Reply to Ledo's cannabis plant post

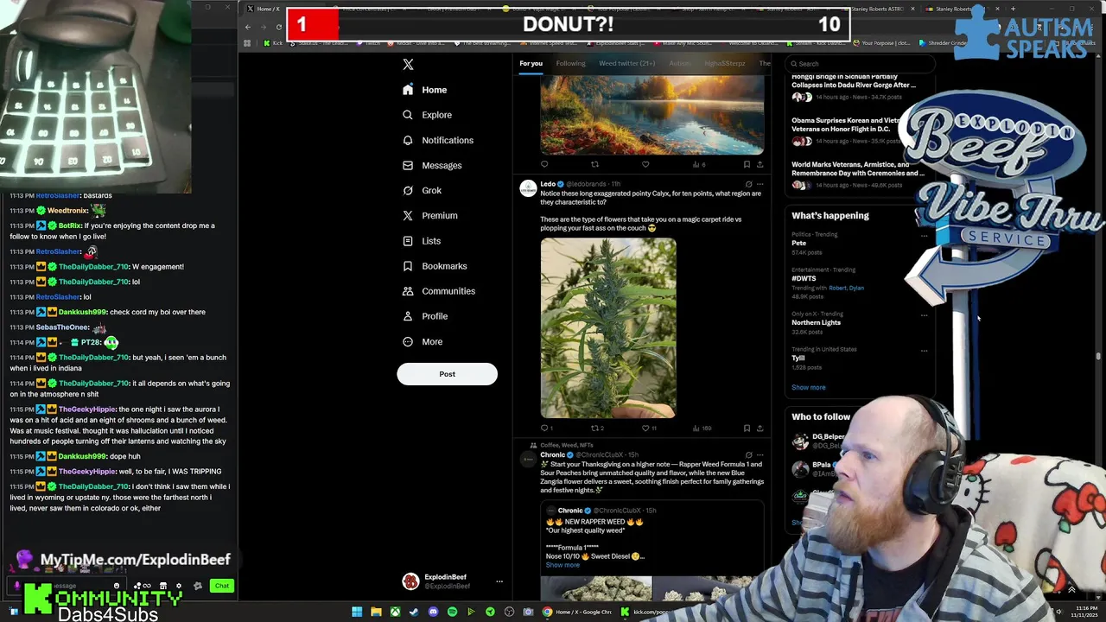pyautogui.click(x=544, y=428)
